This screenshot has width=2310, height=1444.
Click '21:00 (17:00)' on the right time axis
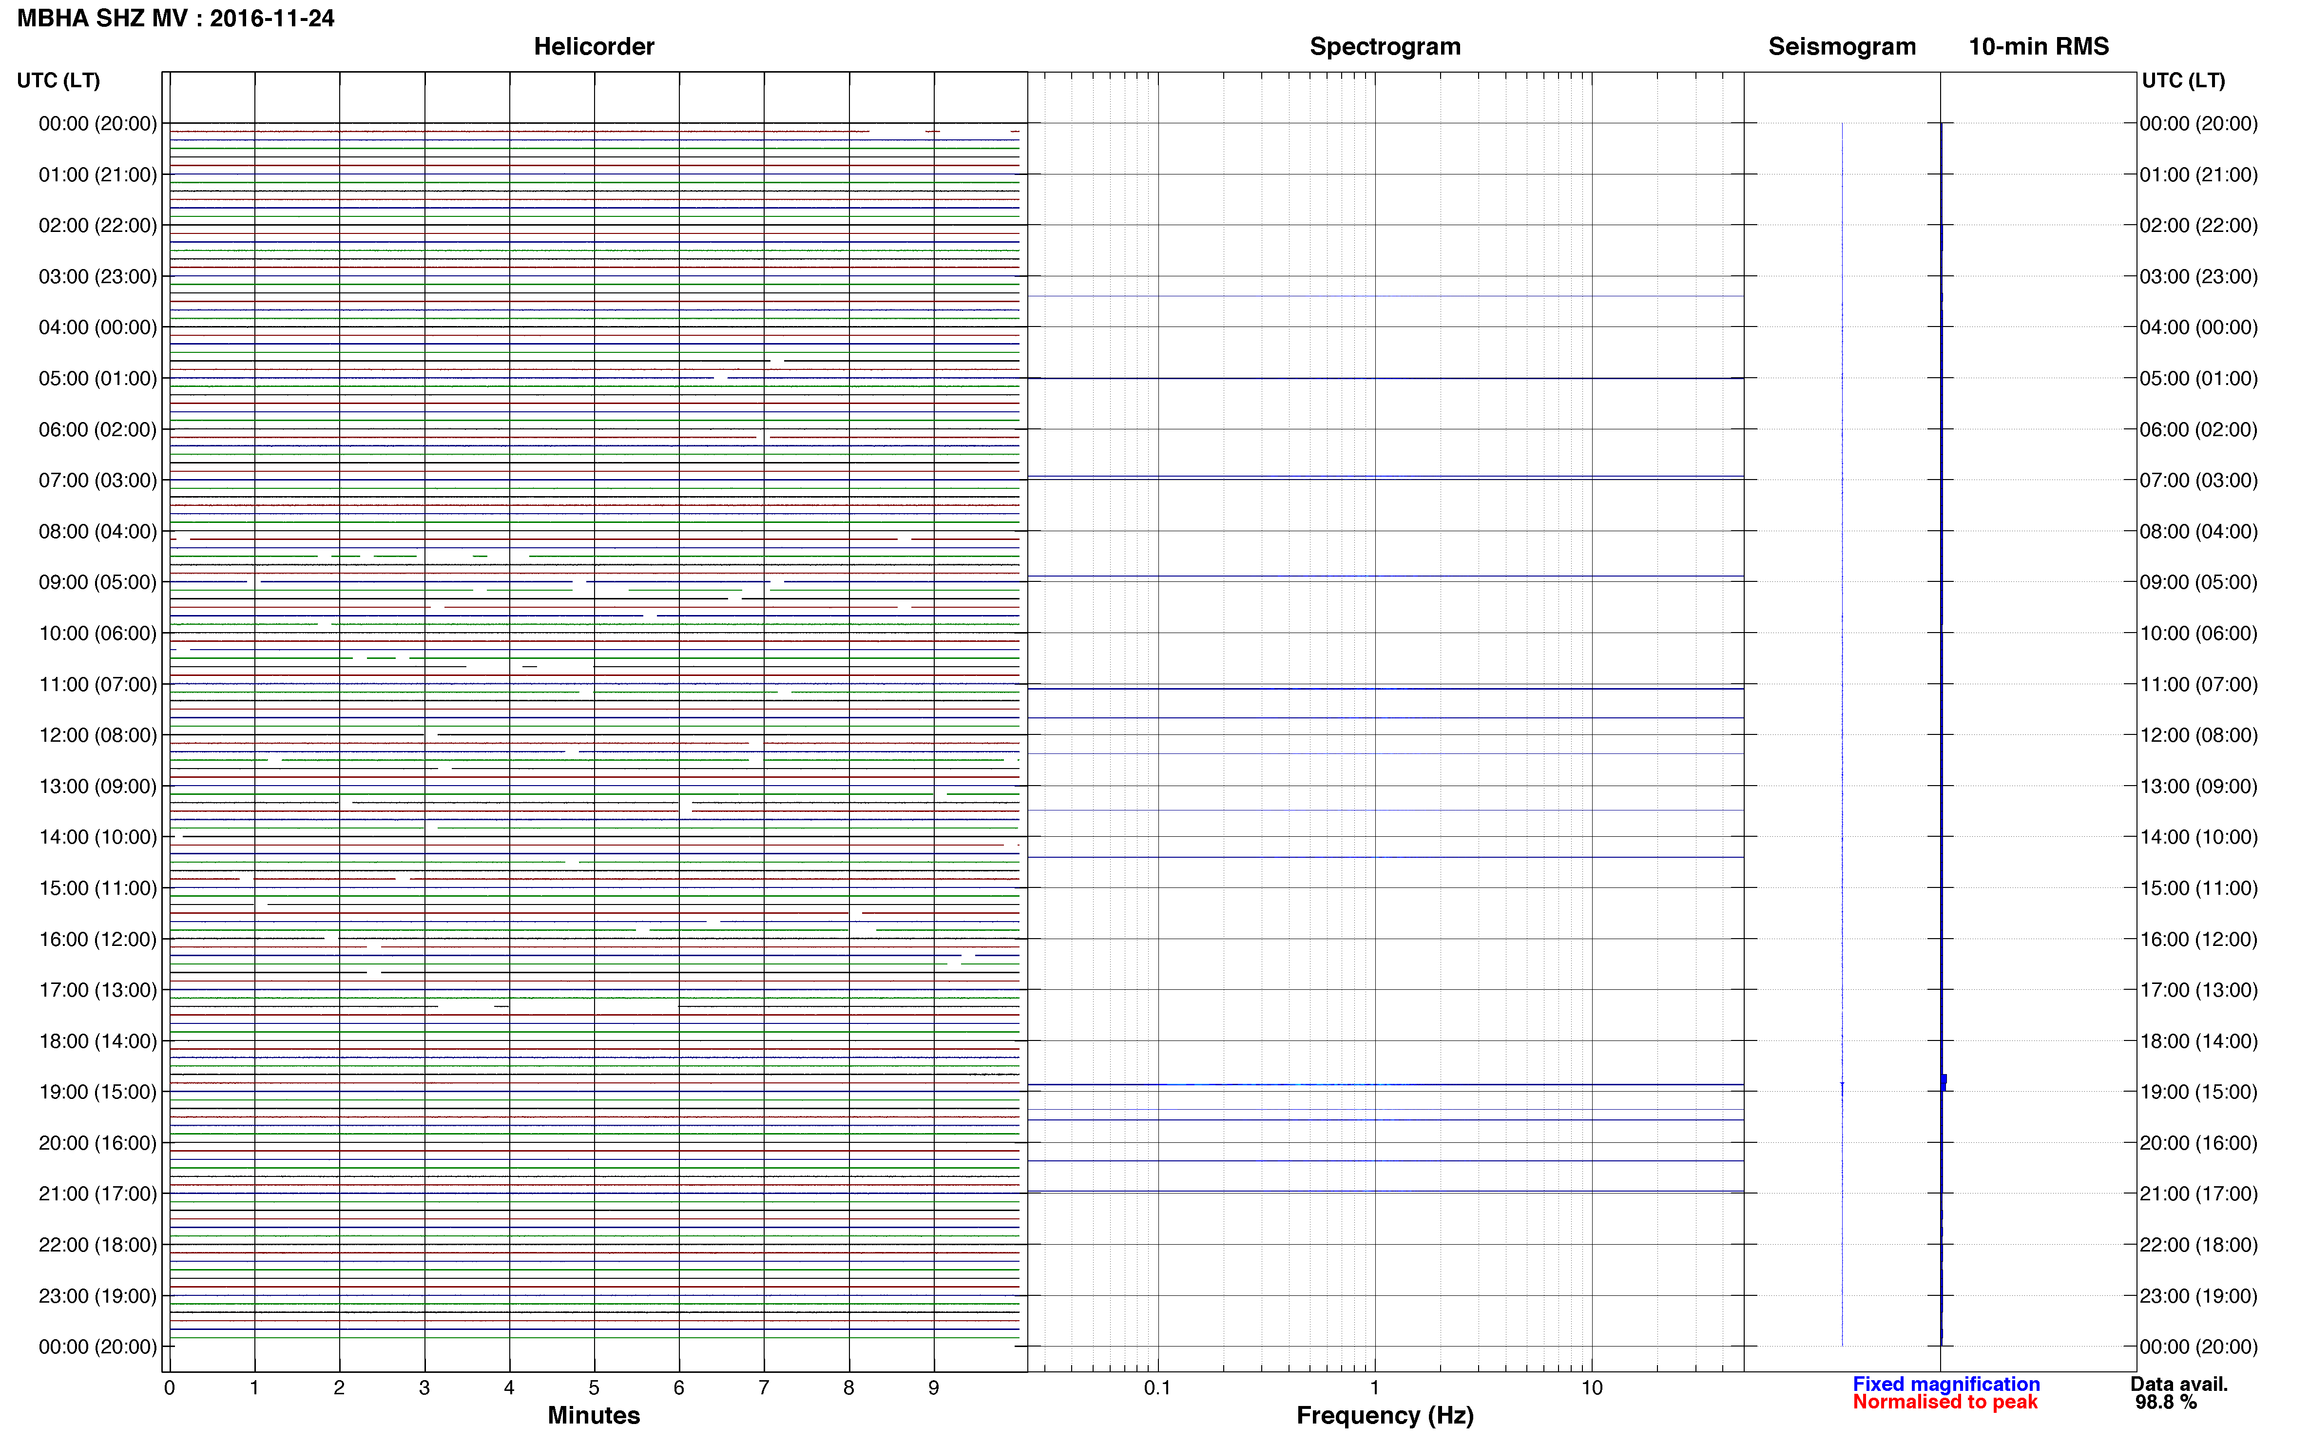(2198, 1194)
